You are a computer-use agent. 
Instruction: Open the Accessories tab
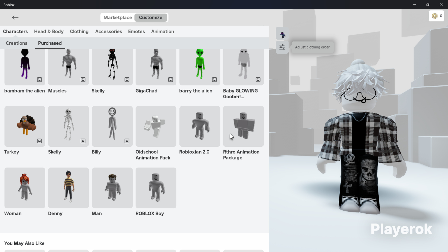[x=109, y=31]
